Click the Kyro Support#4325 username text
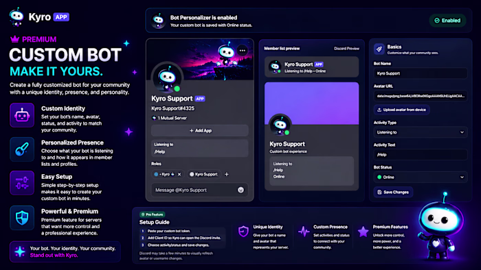The image size is (481, 270). click(172, 108)
